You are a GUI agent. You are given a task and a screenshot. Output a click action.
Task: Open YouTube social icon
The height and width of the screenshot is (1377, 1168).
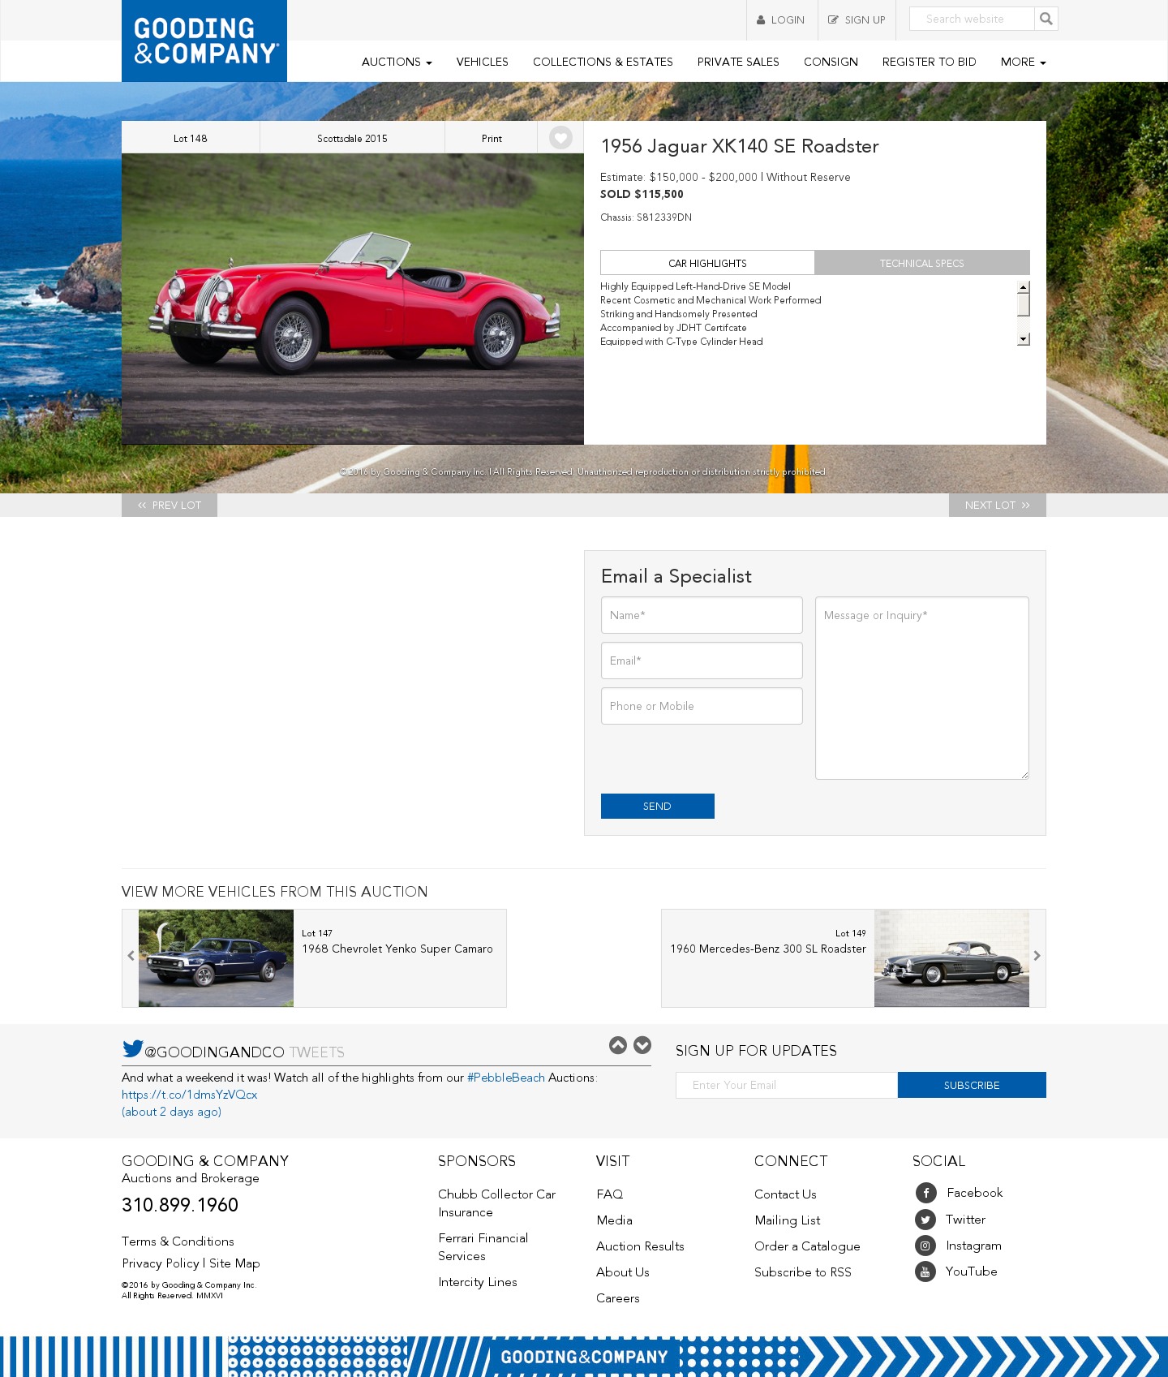(x=925, y=1272)
